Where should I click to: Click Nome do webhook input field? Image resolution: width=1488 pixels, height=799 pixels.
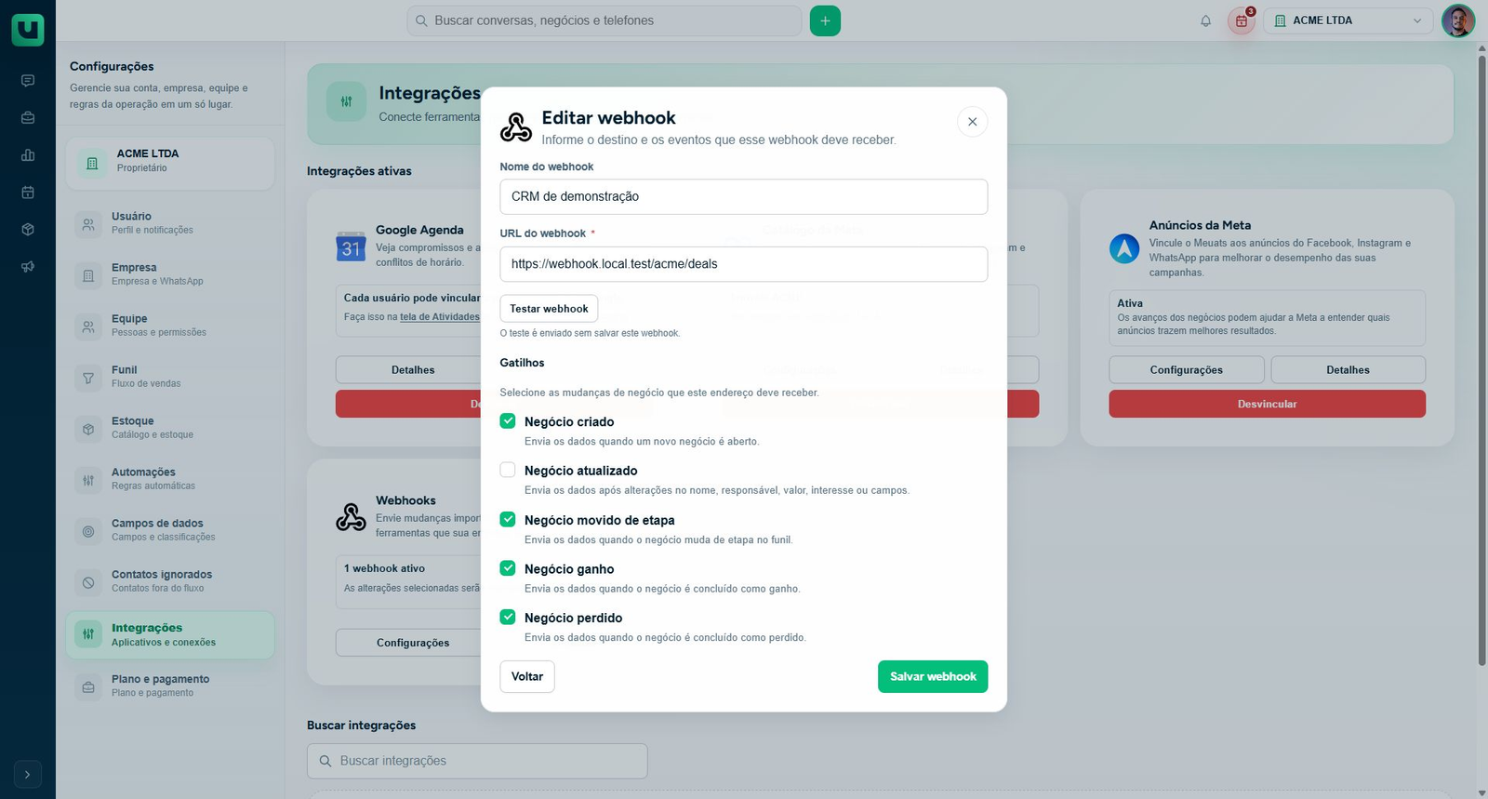744,197
